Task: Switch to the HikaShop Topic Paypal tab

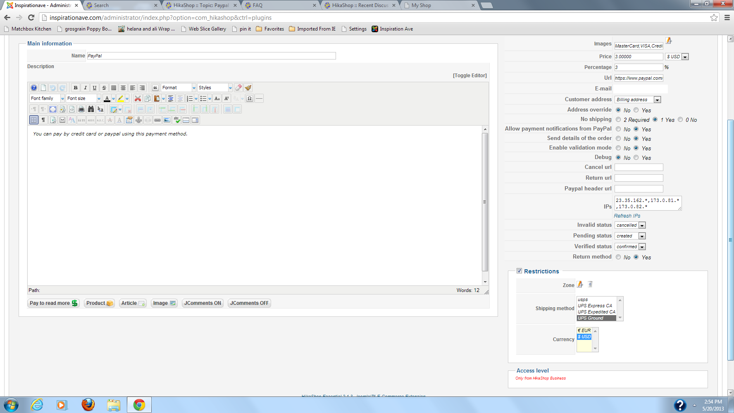Action: pyautogui.click(x=201, y=5)
